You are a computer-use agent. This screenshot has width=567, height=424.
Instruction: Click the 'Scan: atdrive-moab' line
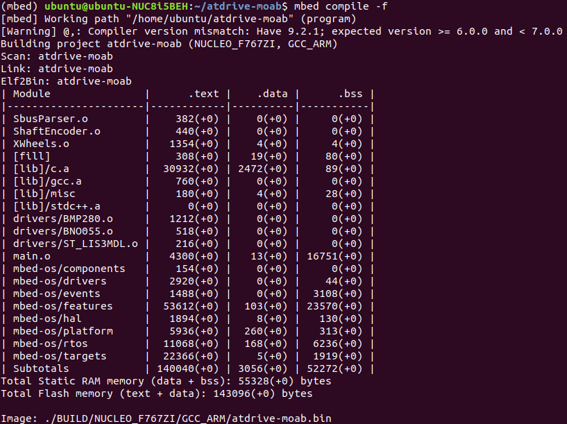pos(57,56)
